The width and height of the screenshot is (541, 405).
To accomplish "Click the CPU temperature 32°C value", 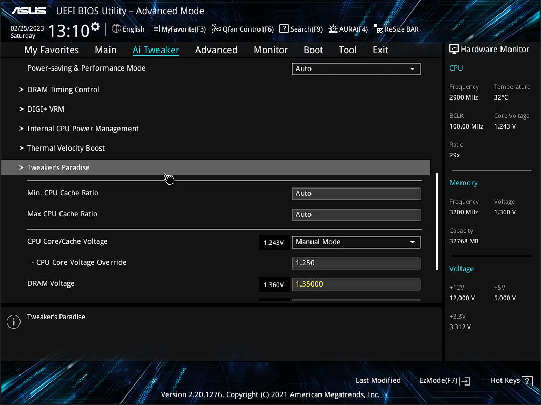I will pos(500,97).
